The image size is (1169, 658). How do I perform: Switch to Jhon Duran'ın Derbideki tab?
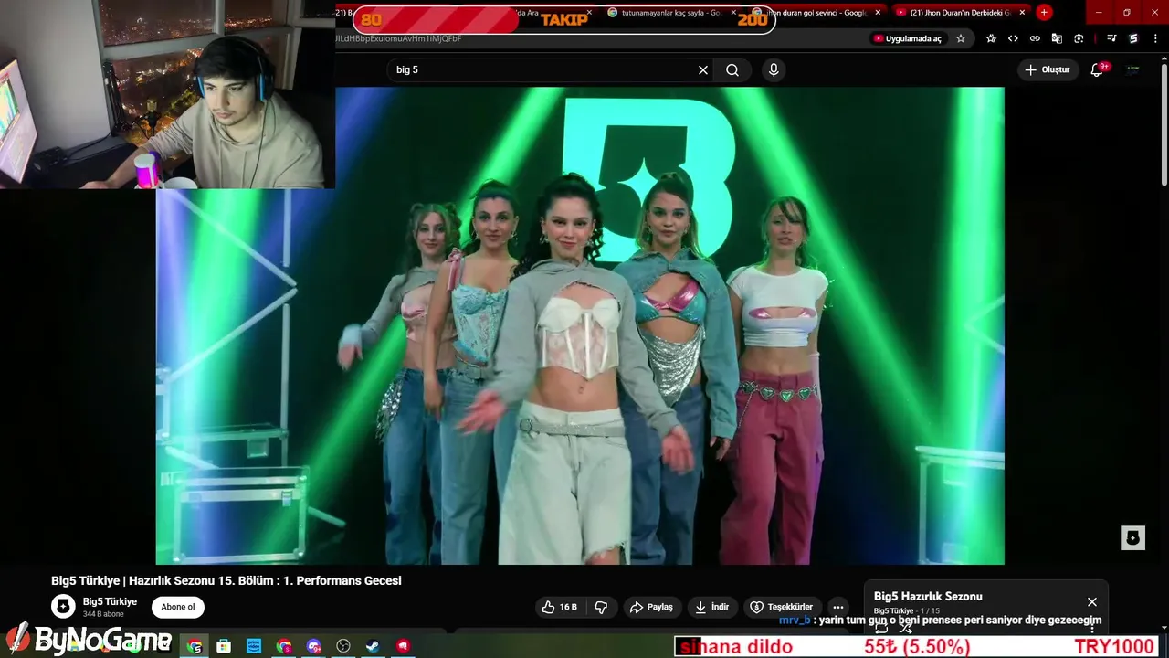(x=959, y=13)
